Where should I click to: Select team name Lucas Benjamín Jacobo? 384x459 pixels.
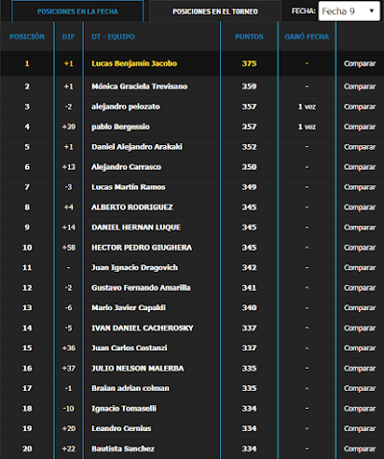click(x=134, y=63)
